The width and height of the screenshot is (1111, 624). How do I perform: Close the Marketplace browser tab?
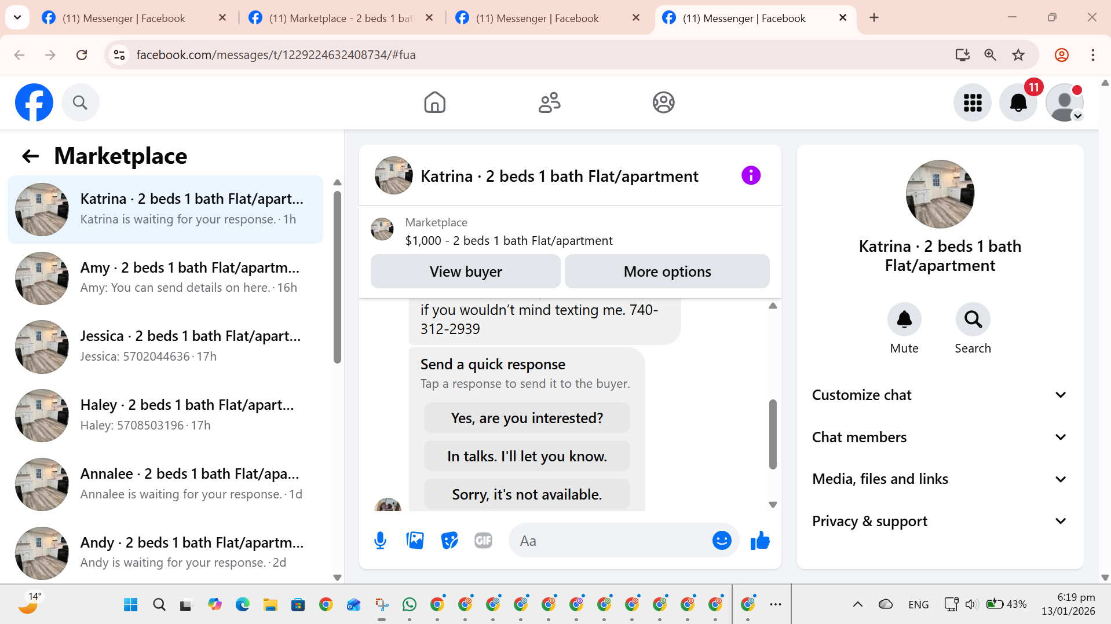429,18
